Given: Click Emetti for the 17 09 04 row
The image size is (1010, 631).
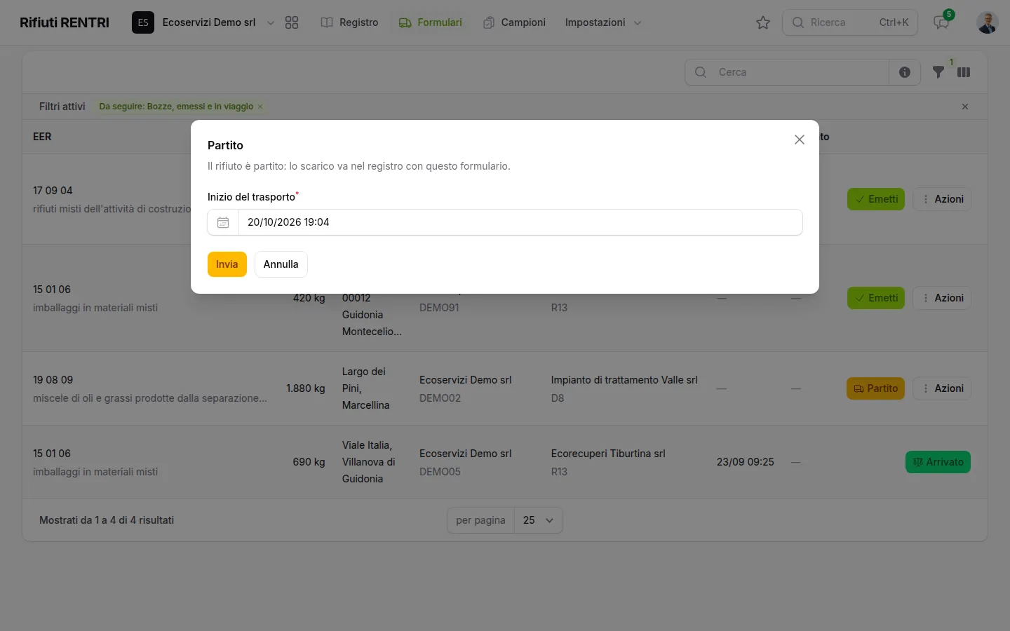Looking at the screenshot, I should tap(876, 199).
